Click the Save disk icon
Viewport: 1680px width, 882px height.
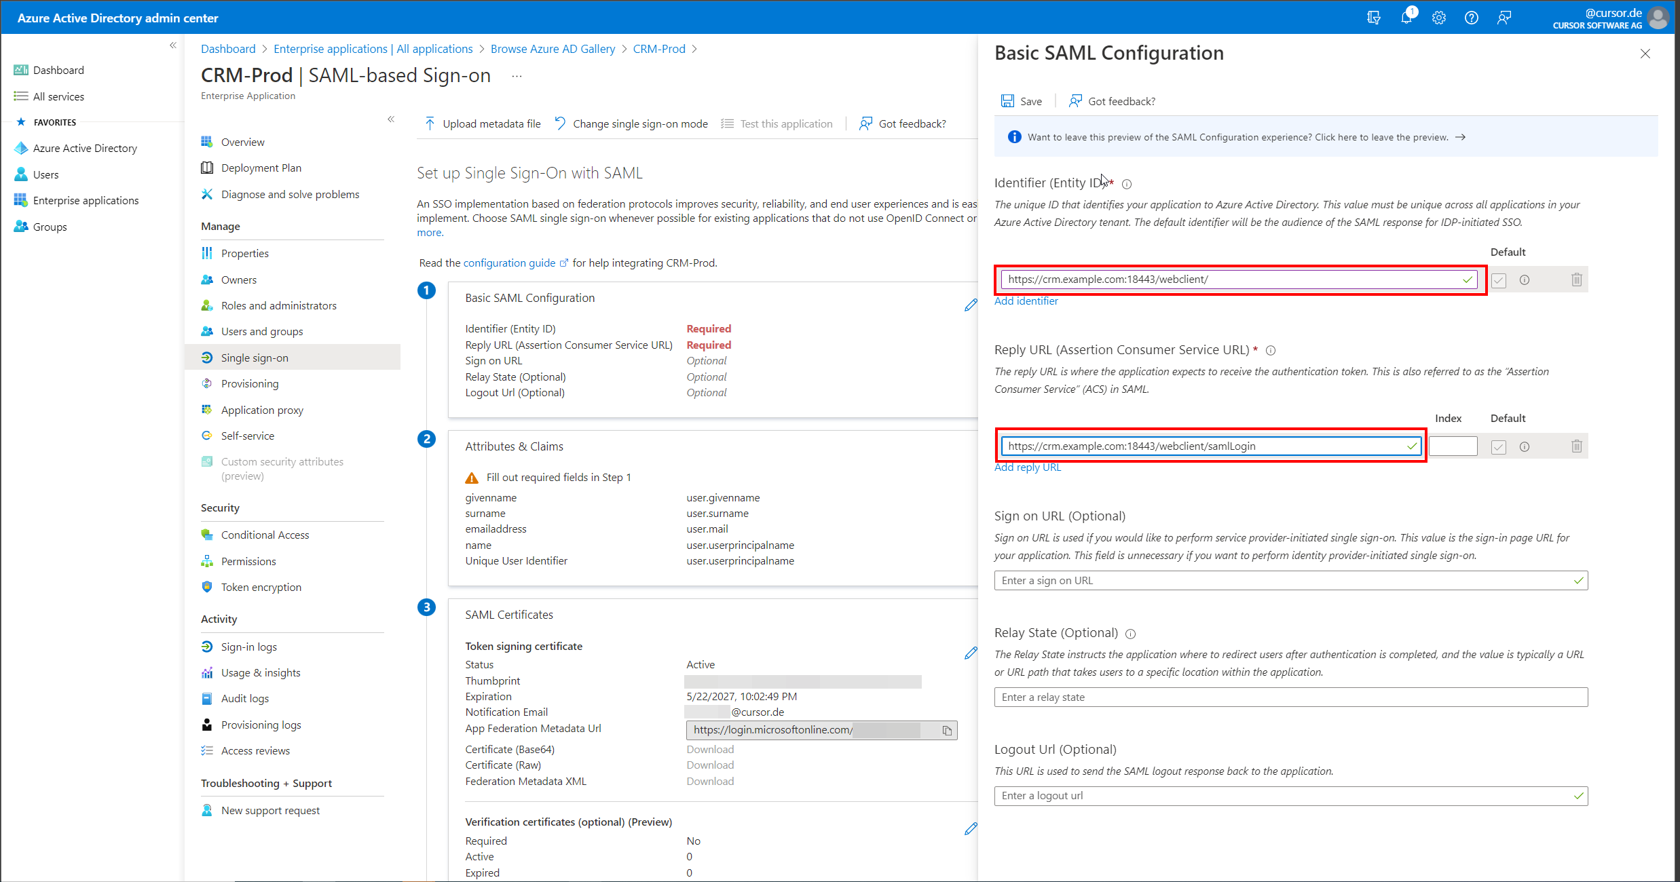tap(1008, 101)
